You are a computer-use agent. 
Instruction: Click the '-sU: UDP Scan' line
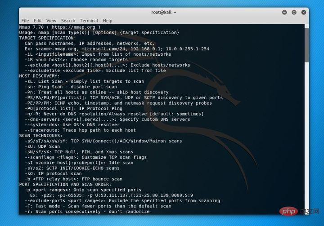click(42, 146)
